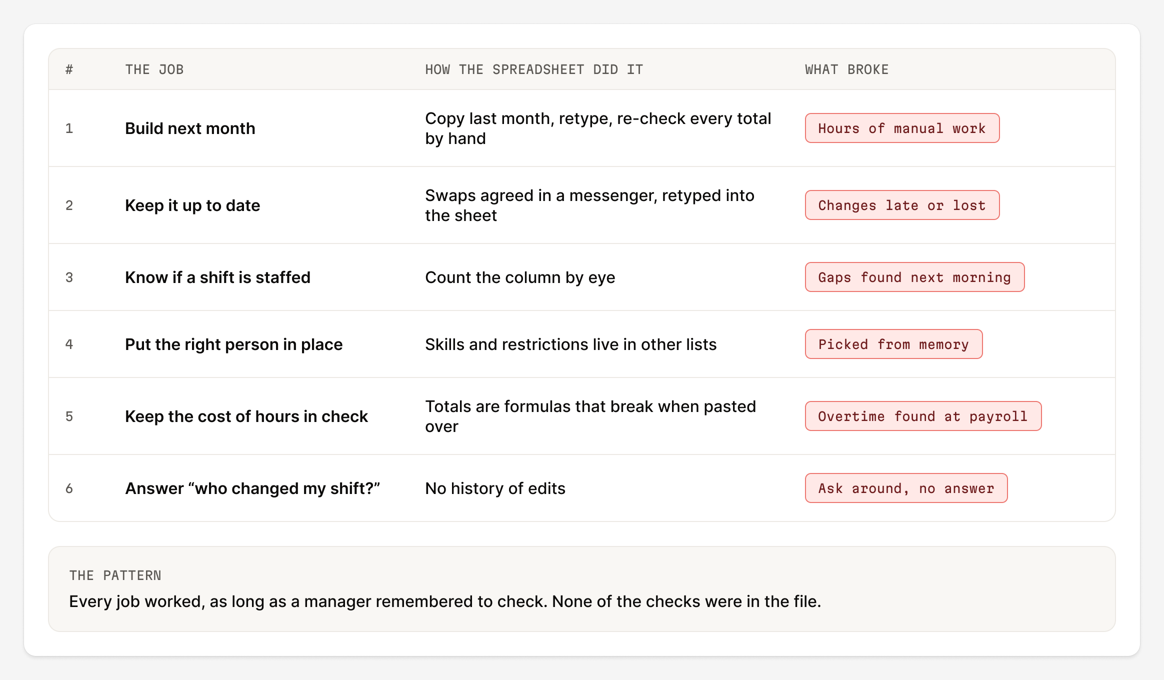Click the 'Hours of manual work' tag
Viewport: 1164px width, 680px height.
[x=902, y=128]
